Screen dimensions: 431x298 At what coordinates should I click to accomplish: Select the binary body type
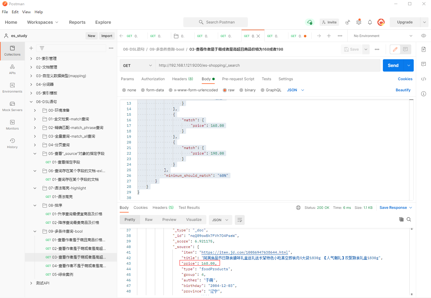pyautogui.click(x=242, y=90)
